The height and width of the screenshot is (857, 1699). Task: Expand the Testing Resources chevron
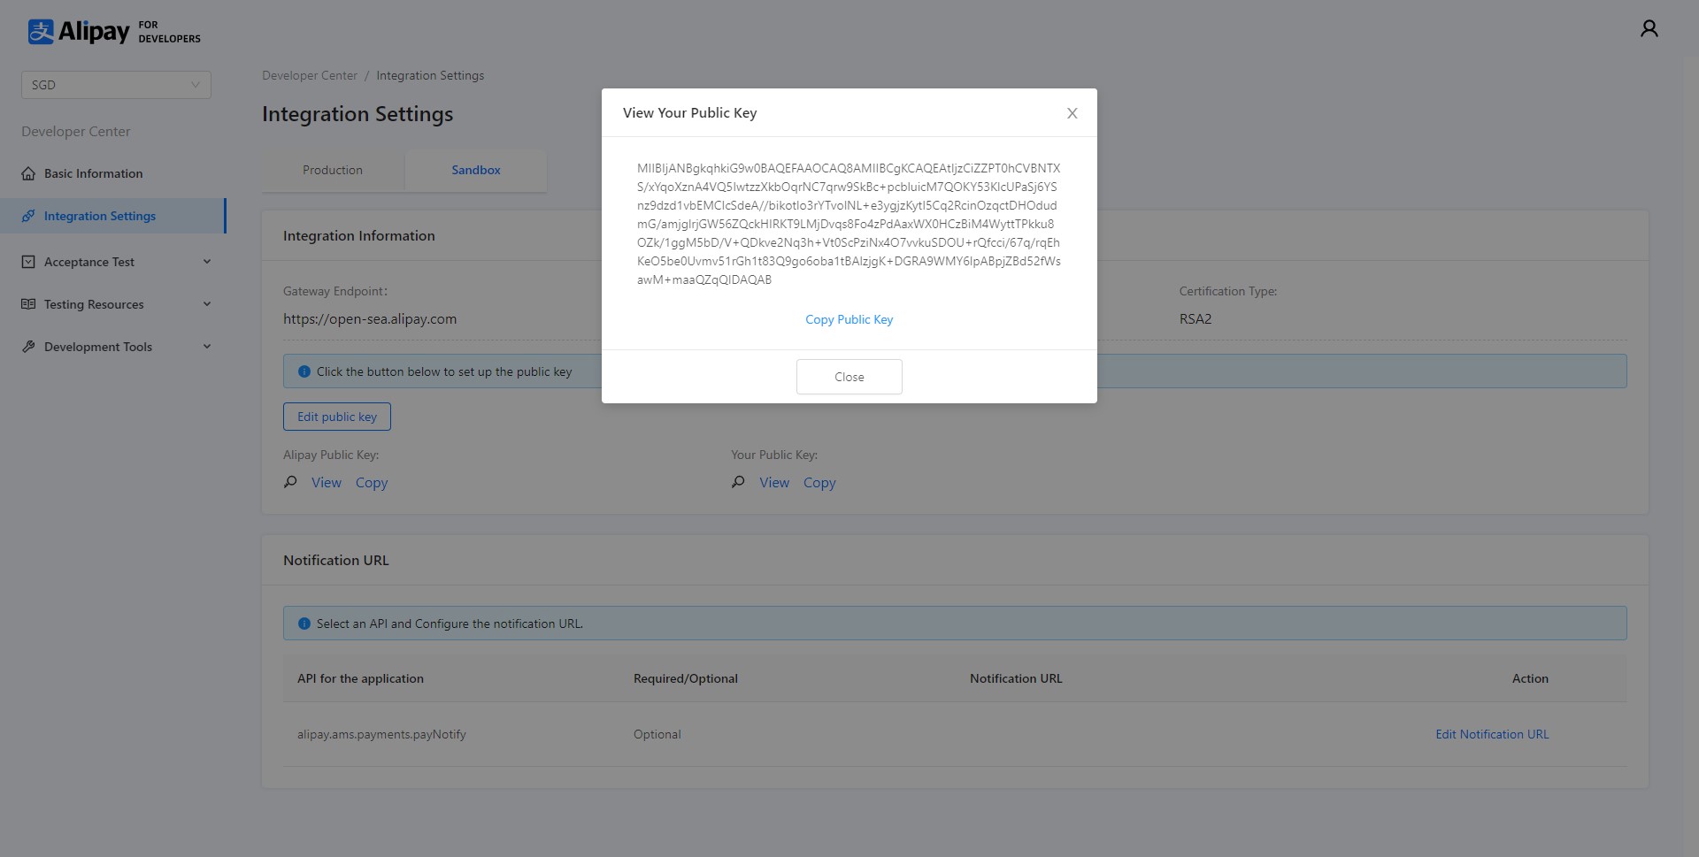207,304
